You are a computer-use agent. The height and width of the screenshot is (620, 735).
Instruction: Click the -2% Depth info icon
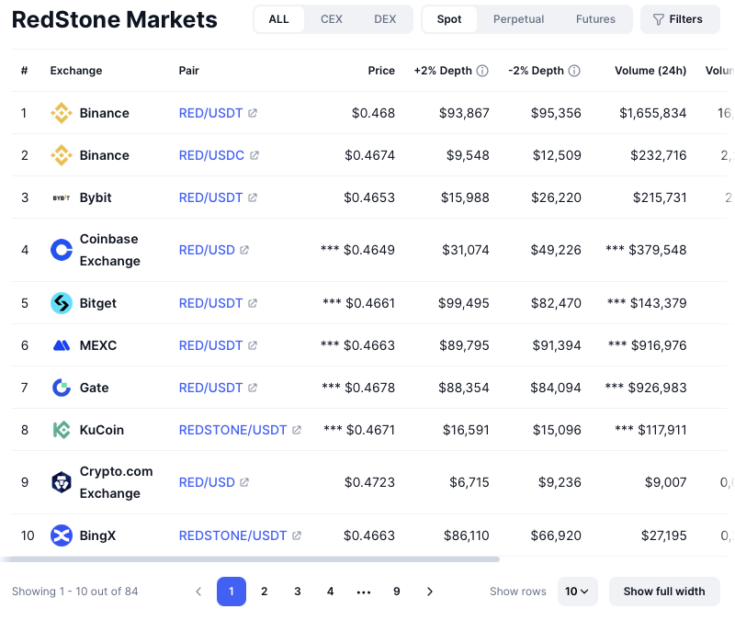click(x=574, y=71)
